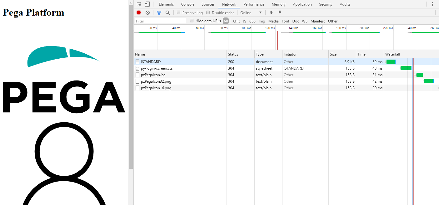
Task: Sort requests by the Type column
Action: tap(268, 54)
